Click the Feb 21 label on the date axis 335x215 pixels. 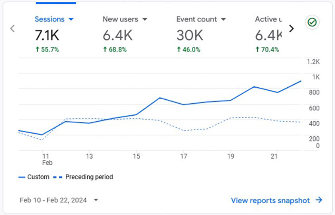tap(274, 157)
